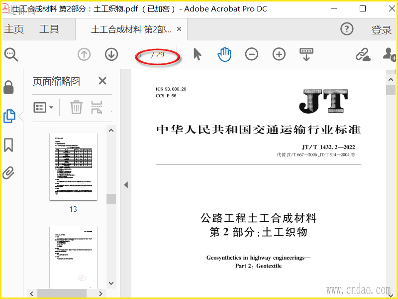Click the ICS 93.080.20 text
This screenshot has height=299, width=398.
click(171, 89)
